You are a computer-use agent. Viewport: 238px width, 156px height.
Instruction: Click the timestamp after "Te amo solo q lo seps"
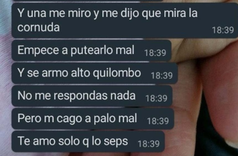[x=149, y=144]
